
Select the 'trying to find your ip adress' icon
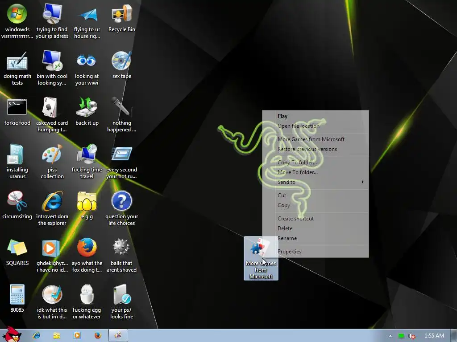52,21
